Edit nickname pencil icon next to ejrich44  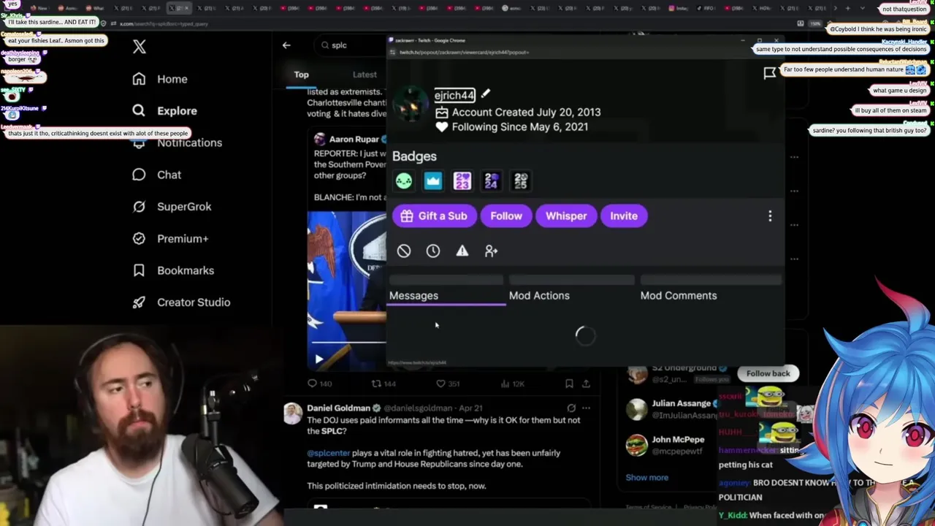tap(486, 94)
